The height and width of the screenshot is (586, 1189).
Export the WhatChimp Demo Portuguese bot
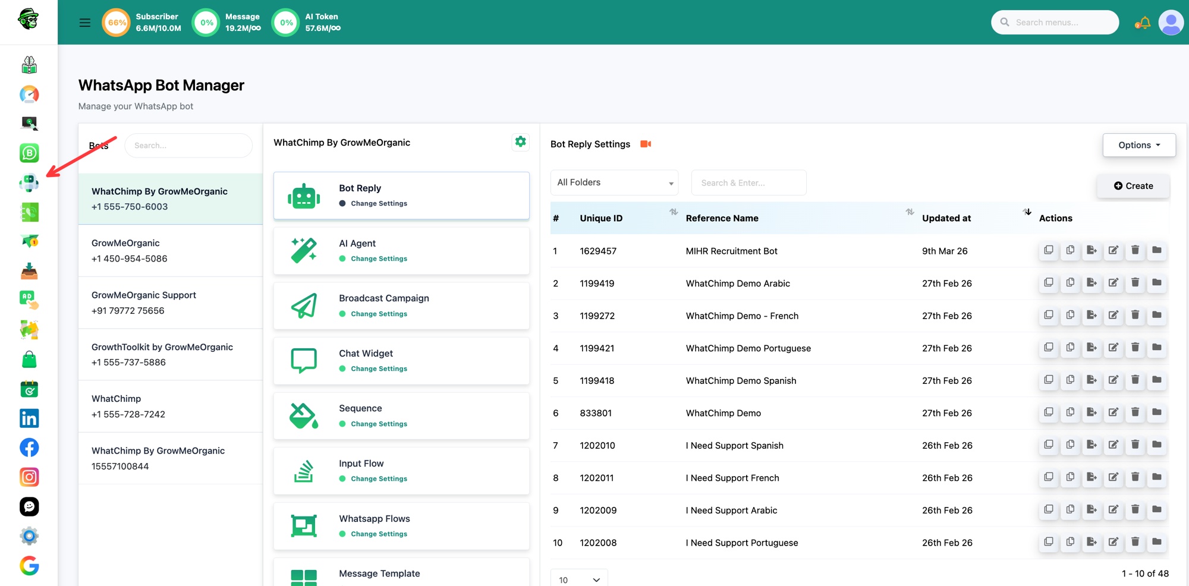pyautogui.click(x=1092, y=348)
